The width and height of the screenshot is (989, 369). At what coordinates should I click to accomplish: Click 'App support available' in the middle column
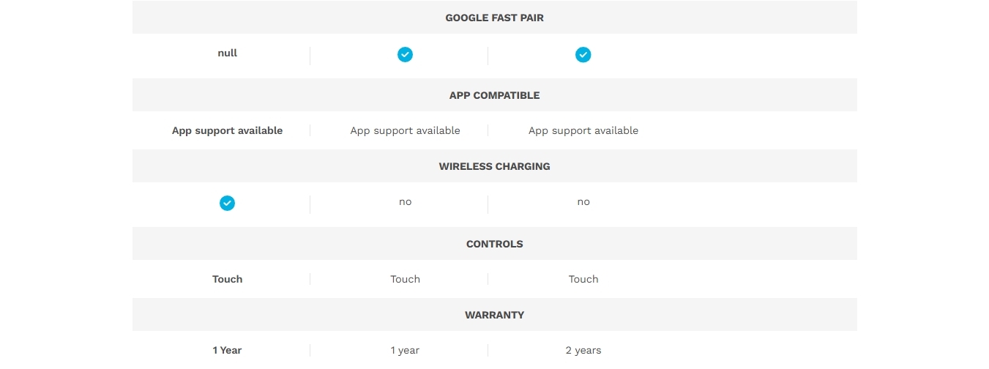pos(405,131)
